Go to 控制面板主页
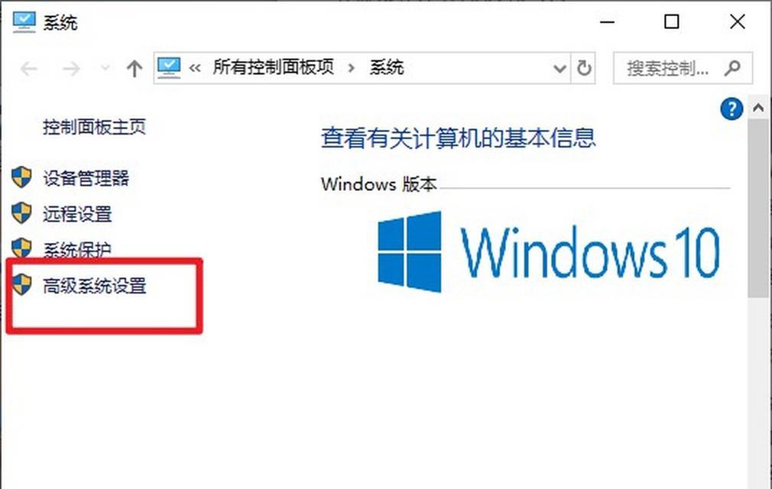Screen dimensions: 772x489 tap(94, 127)
